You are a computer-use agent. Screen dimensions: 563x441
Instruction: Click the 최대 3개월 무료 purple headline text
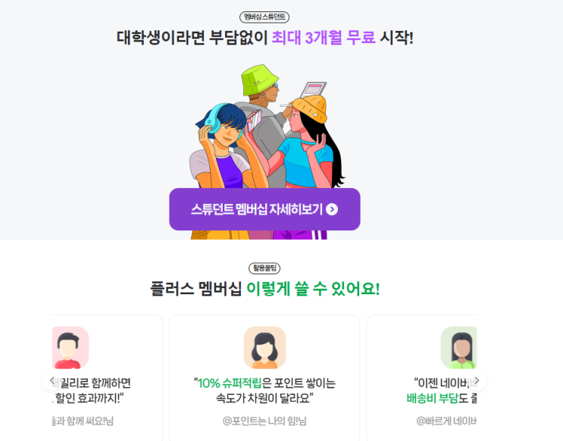[x=324, y=37]
